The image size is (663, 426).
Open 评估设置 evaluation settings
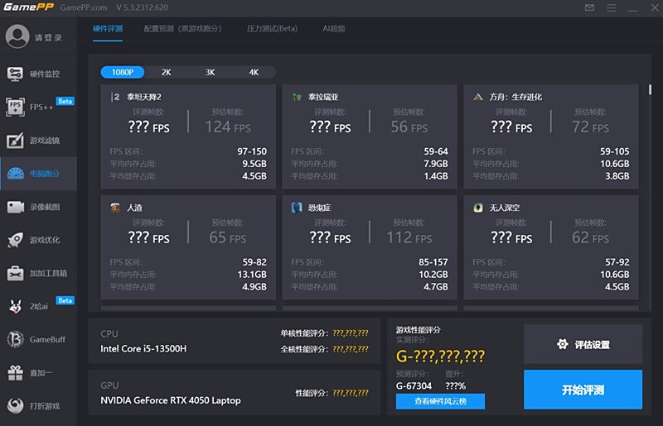[x=583, y=344]
